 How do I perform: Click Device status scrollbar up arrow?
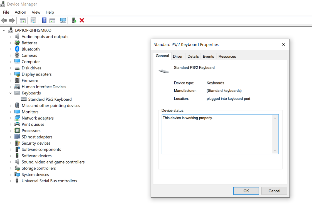(x=275, y=118)
